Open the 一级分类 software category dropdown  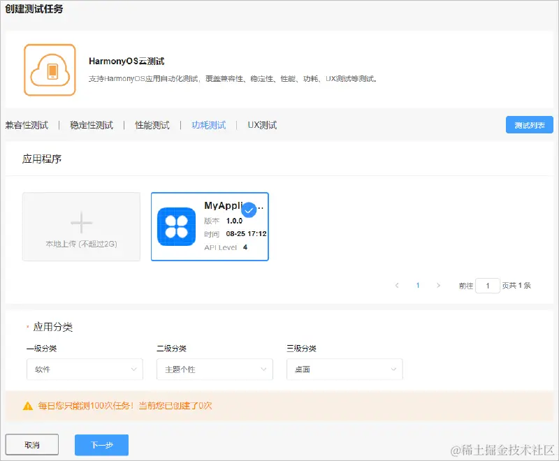tap(84, 369)
